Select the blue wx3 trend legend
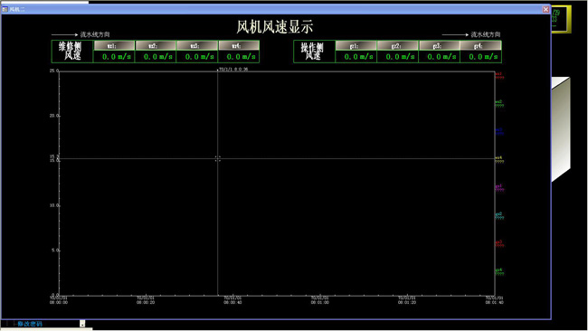This screenshot has width=588, height=331. (499, 131)
